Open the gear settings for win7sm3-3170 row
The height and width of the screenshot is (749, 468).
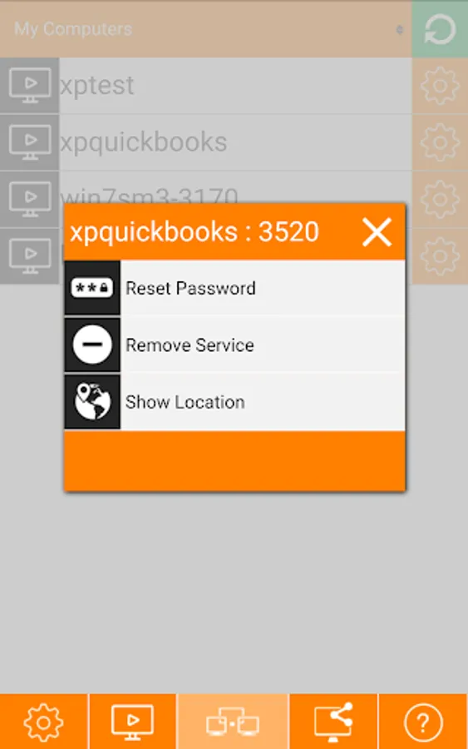440,199
